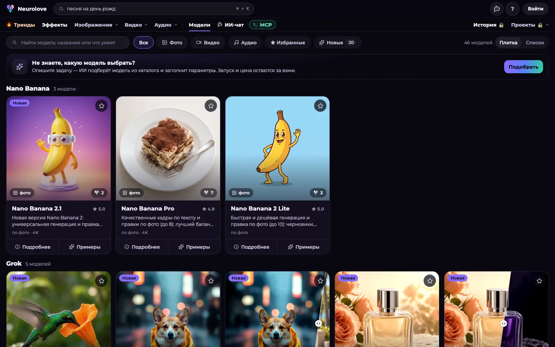Focus the model search field Найти модель
The height and width of the screenshot is (347, 555).
pyautogui.click(x=68, y=42)
